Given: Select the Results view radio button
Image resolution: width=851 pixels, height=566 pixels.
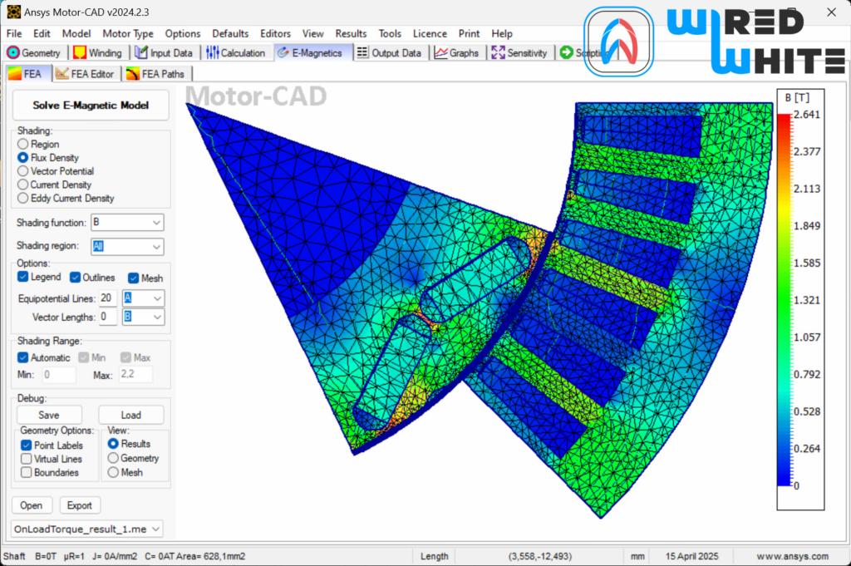Looking at the screenshot, I should (x=113, y=444).
